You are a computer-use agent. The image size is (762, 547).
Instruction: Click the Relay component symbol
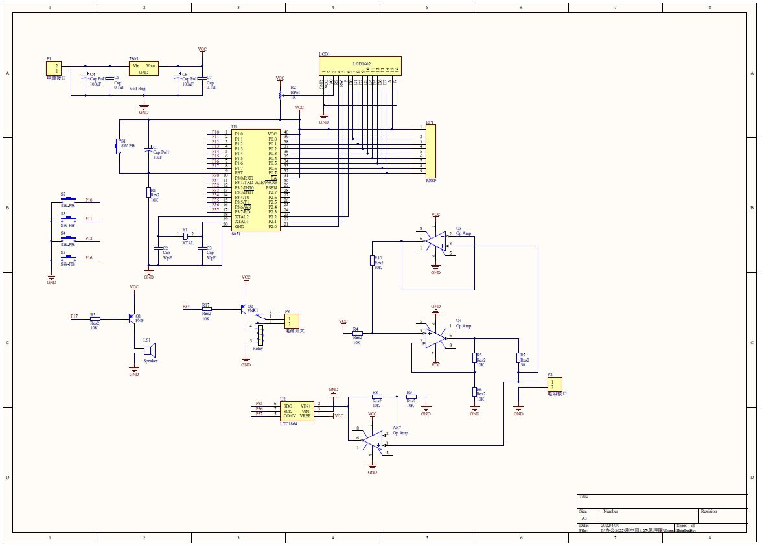pyautogui.click(x=260, y=334)
